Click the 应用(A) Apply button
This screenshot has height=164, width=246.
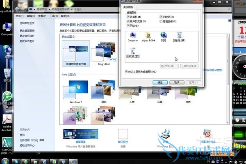pyautogui.click(x=193, y=82)
